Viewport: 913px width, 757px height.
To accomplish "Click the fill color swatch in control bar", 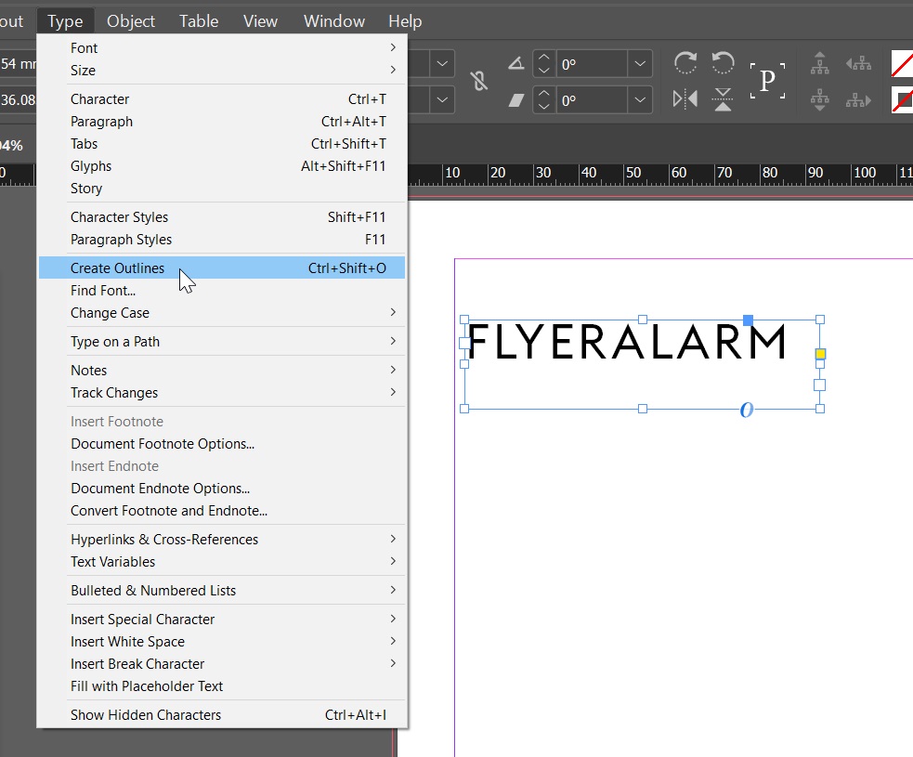I will click(902, 64).
